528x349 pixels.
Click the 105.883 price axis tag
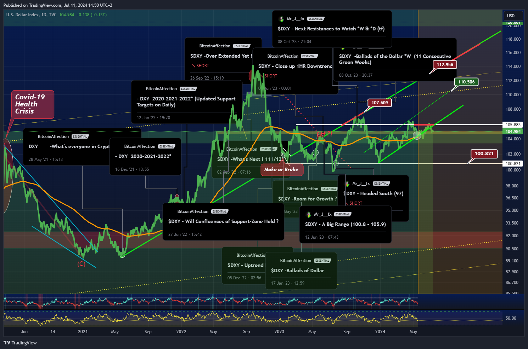513,125
